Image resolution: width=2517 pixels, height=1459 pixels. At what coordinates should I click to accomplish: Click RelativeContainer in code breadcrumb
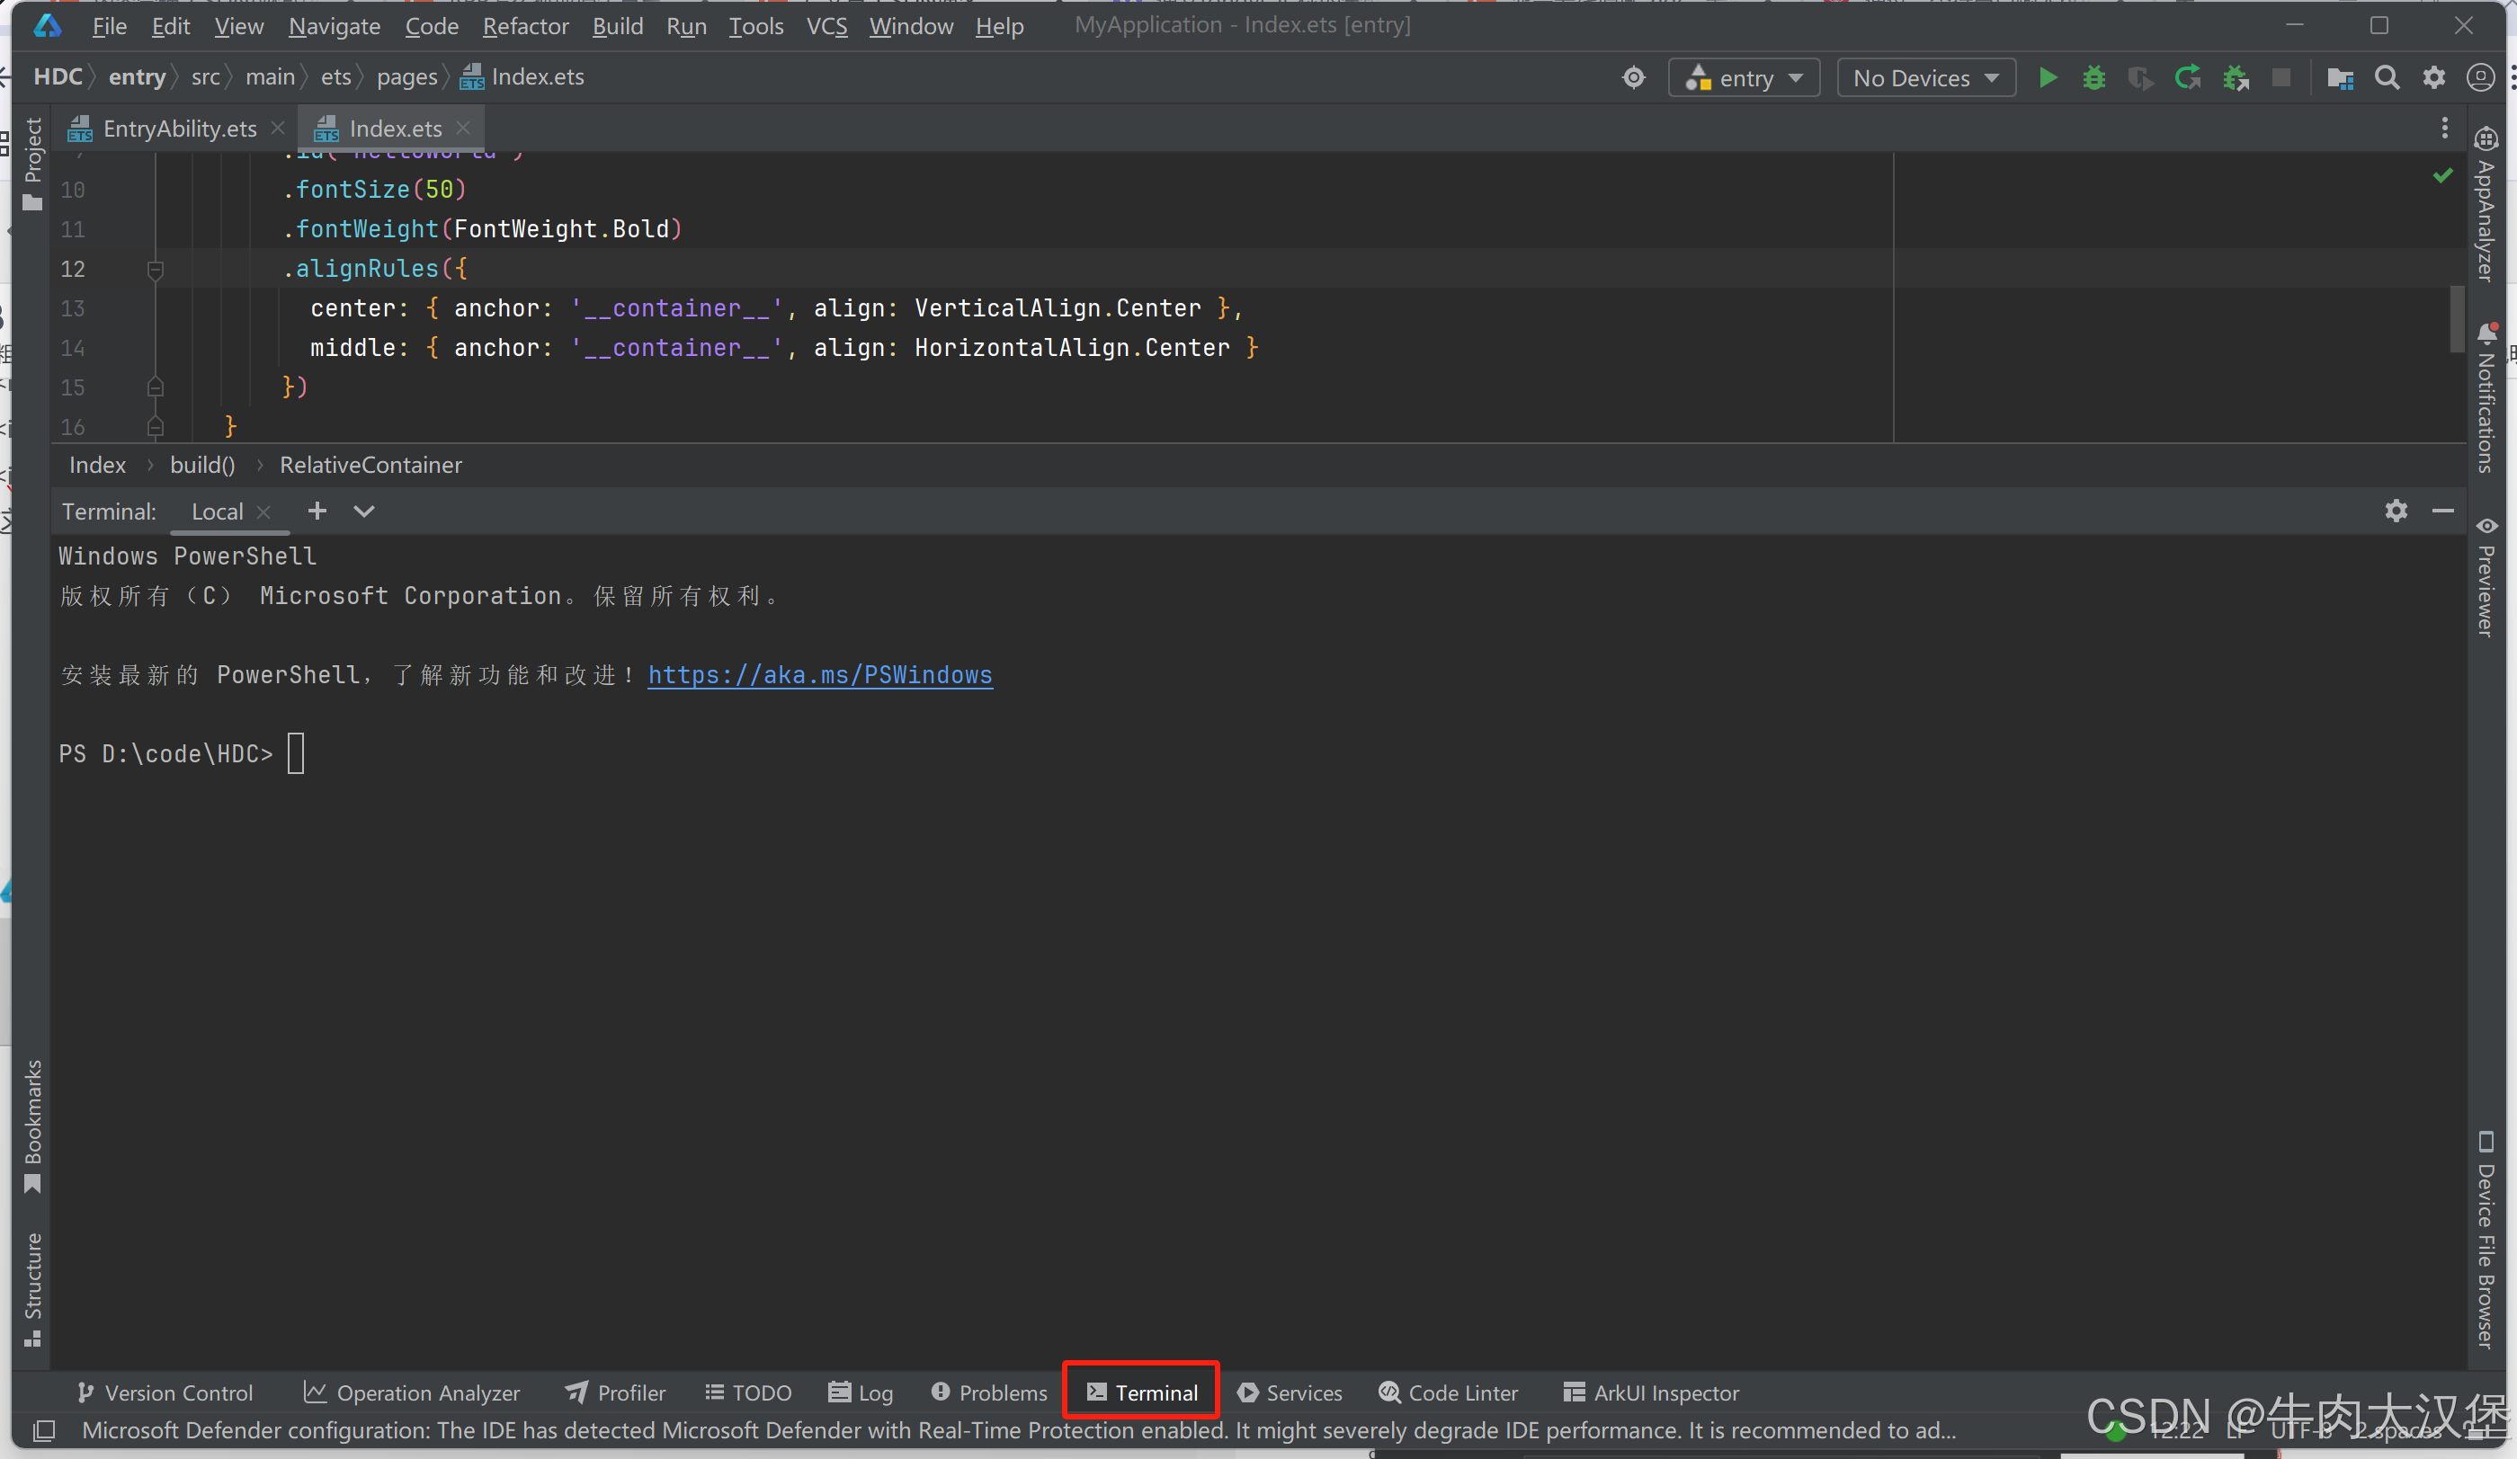click(370, 465)
